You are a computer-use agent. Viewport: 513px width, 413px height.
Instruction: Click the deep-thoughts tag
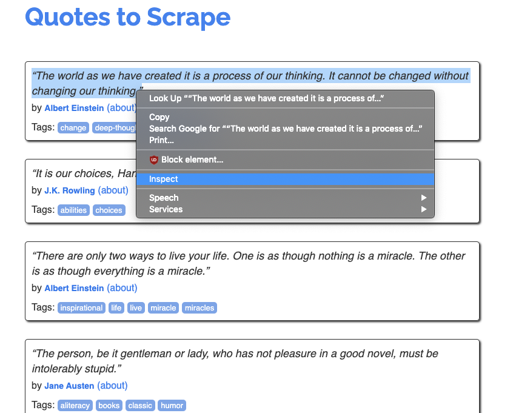(114, 127)
